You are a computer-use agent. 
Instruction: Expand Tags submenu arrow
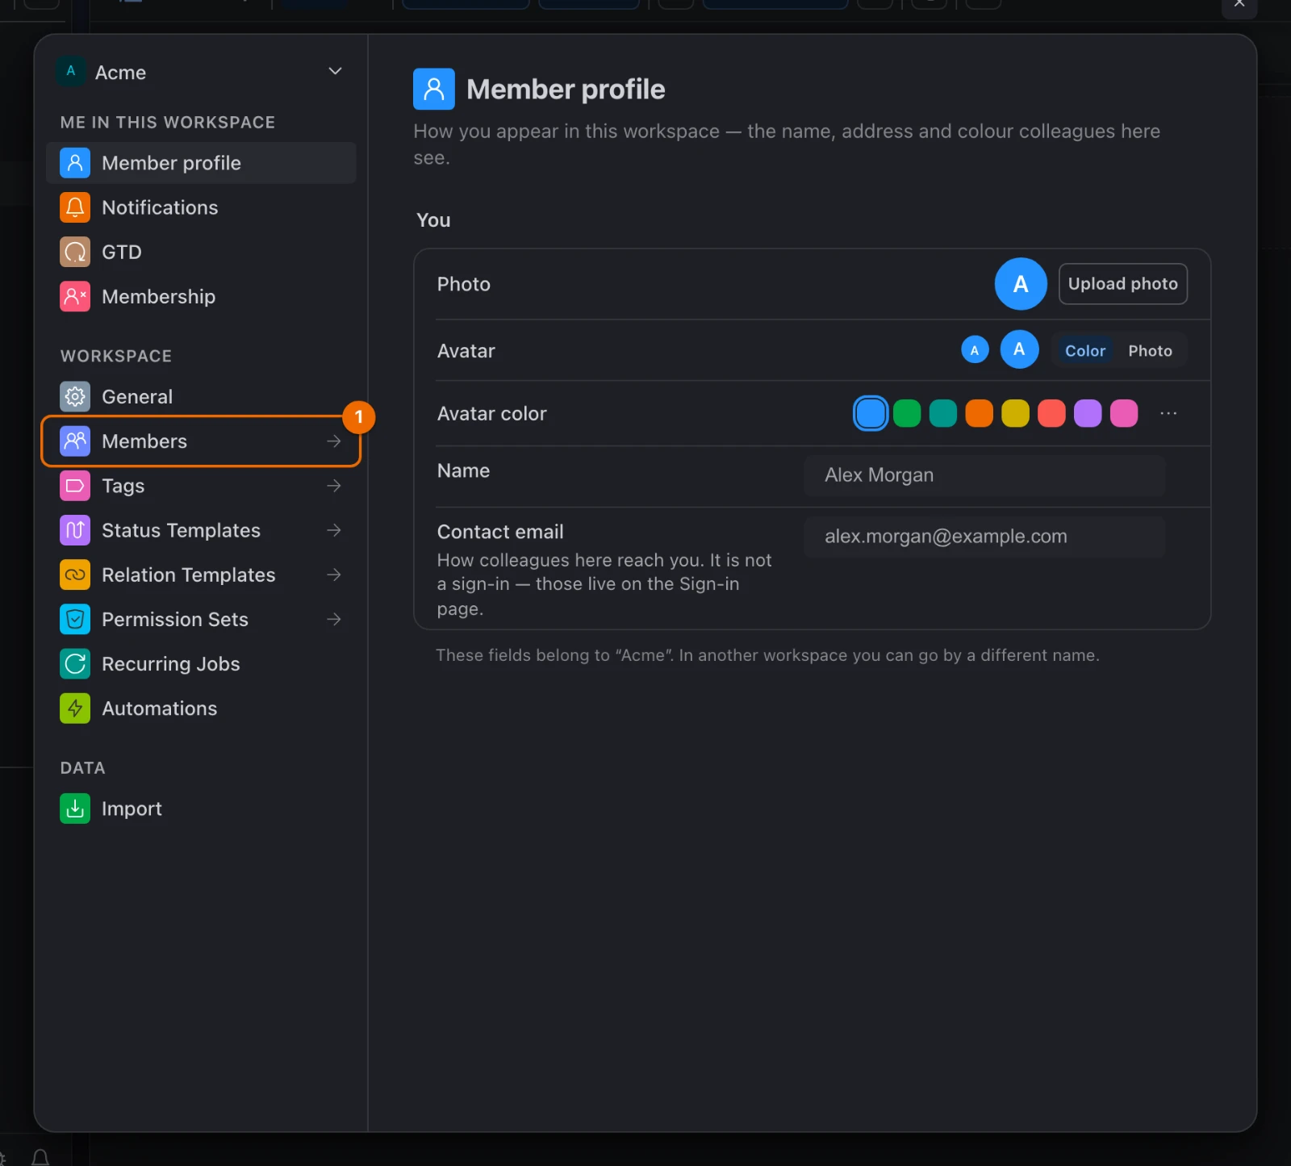point(333,486)
